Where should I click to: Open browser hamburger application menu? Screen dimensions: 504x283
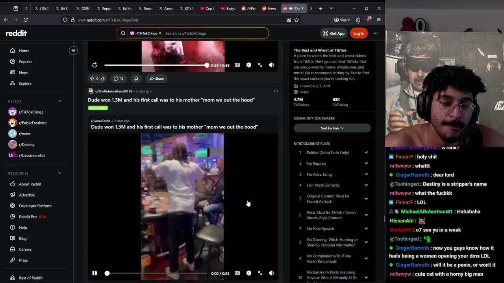click(379, 20)
